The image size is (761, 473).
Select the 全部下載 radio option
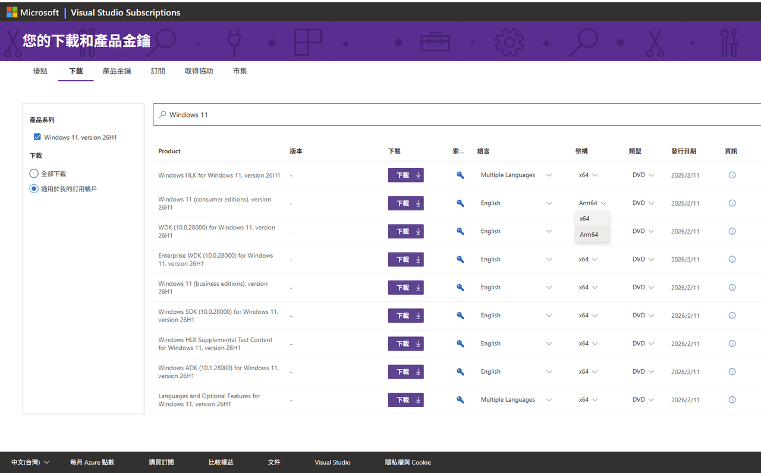(33, 174)
